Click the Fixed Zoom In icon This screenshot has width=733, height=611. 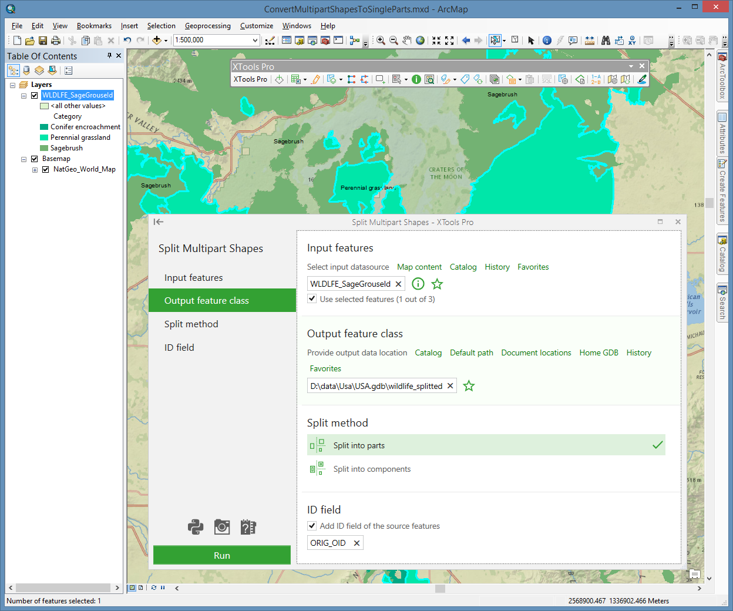(x=436, y=41)
